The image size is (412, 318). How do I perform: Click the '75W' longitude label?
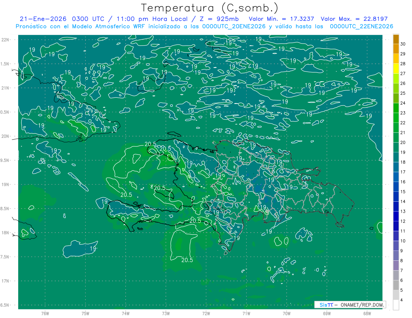click(x=85, y=313)
